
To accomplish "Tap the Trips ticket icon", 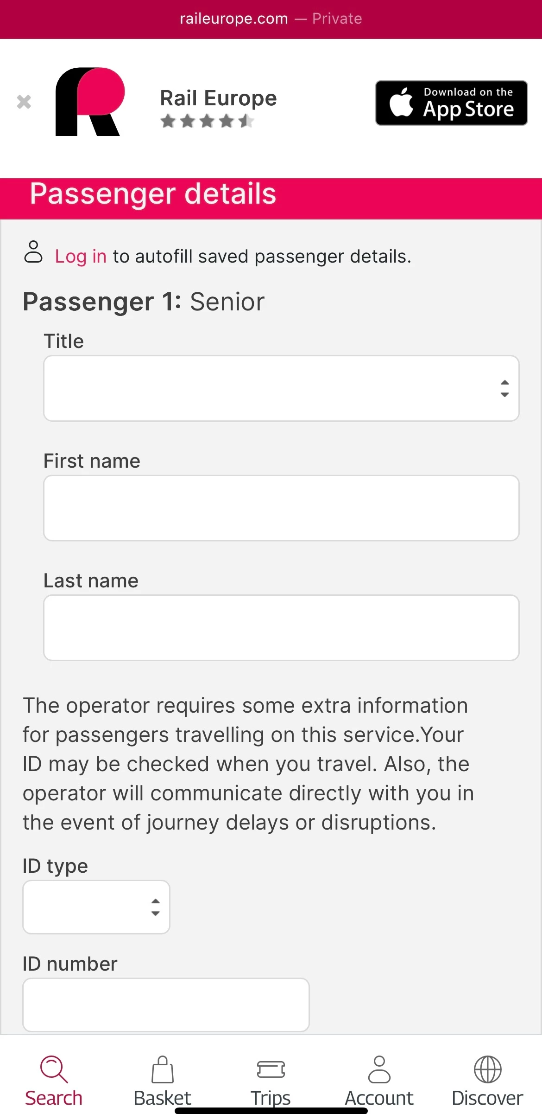I will pos(271,1069).
